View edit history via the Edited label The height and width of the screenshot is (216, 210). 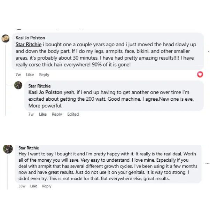(x=73, y=114)
